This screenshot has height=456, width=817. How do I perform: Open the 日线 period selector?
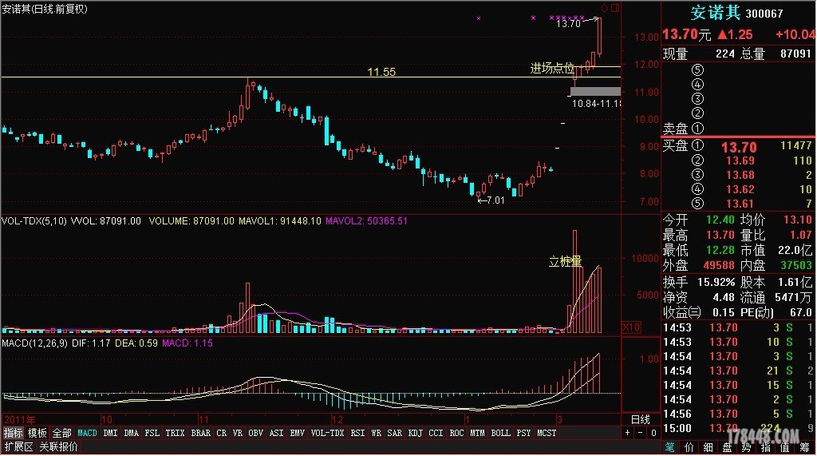(x=640, y=419)
